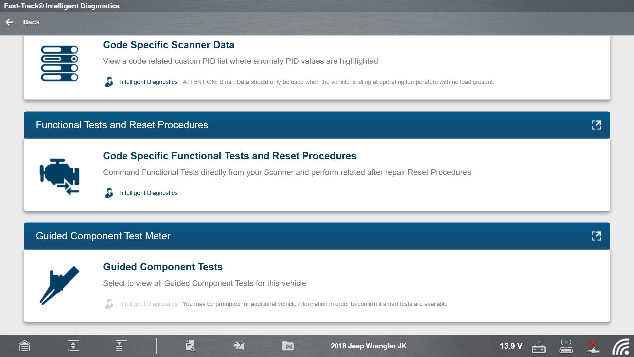Open the diagnostic codes report icon
This screenshot has width=634, height=357.
191,346
